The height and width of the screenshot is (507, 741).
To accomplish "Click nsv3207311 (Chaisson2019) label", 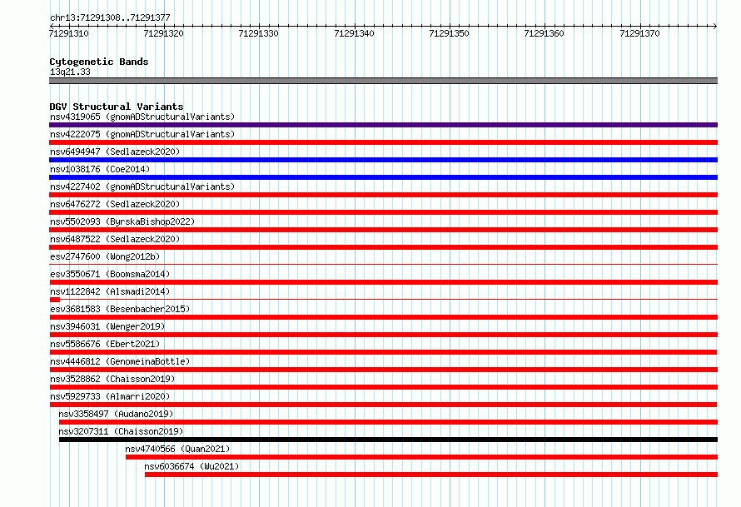I will click(x=121, y=431).
